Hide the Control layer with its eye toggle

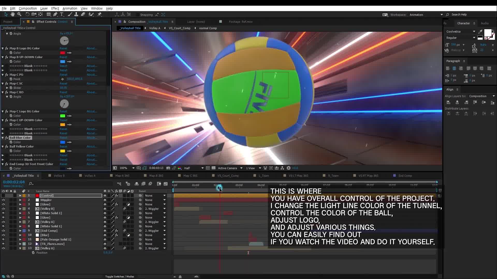click(3, 196)
